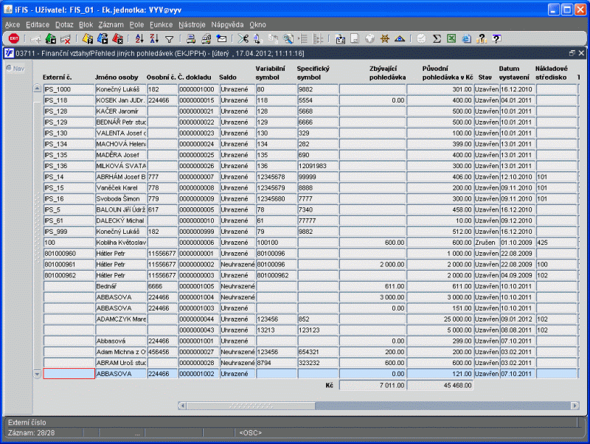Sort ascending with the A-Z icon
Screen dimensions: 590x444
tap(139, 38)
